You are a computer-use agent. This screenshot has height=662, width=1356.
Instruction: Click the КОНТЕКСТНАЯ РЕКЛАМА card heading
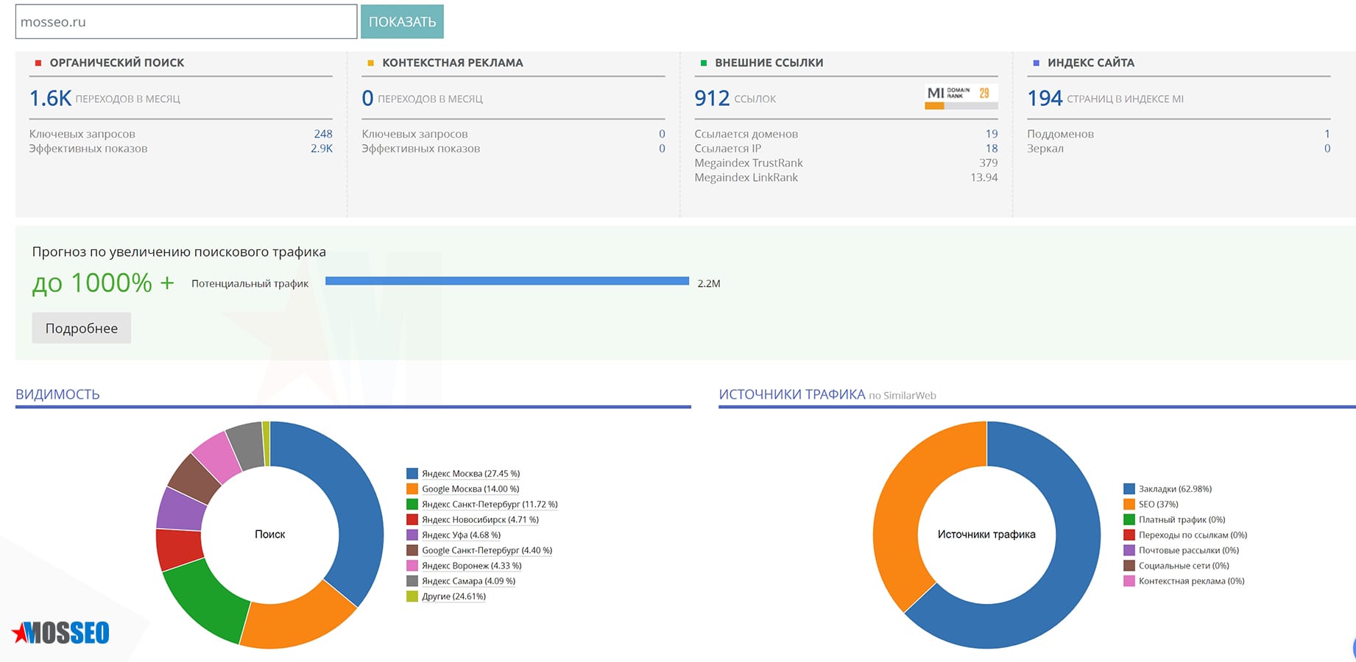pyautogui.click(x=453, y=63)
